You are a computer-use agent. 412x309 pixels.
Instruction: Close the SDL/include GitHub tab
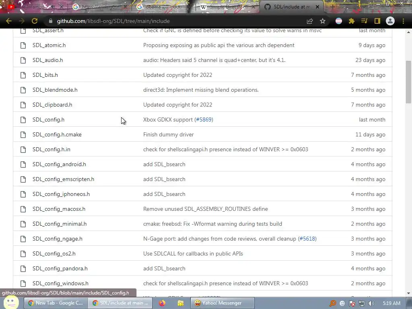point(317,7)
